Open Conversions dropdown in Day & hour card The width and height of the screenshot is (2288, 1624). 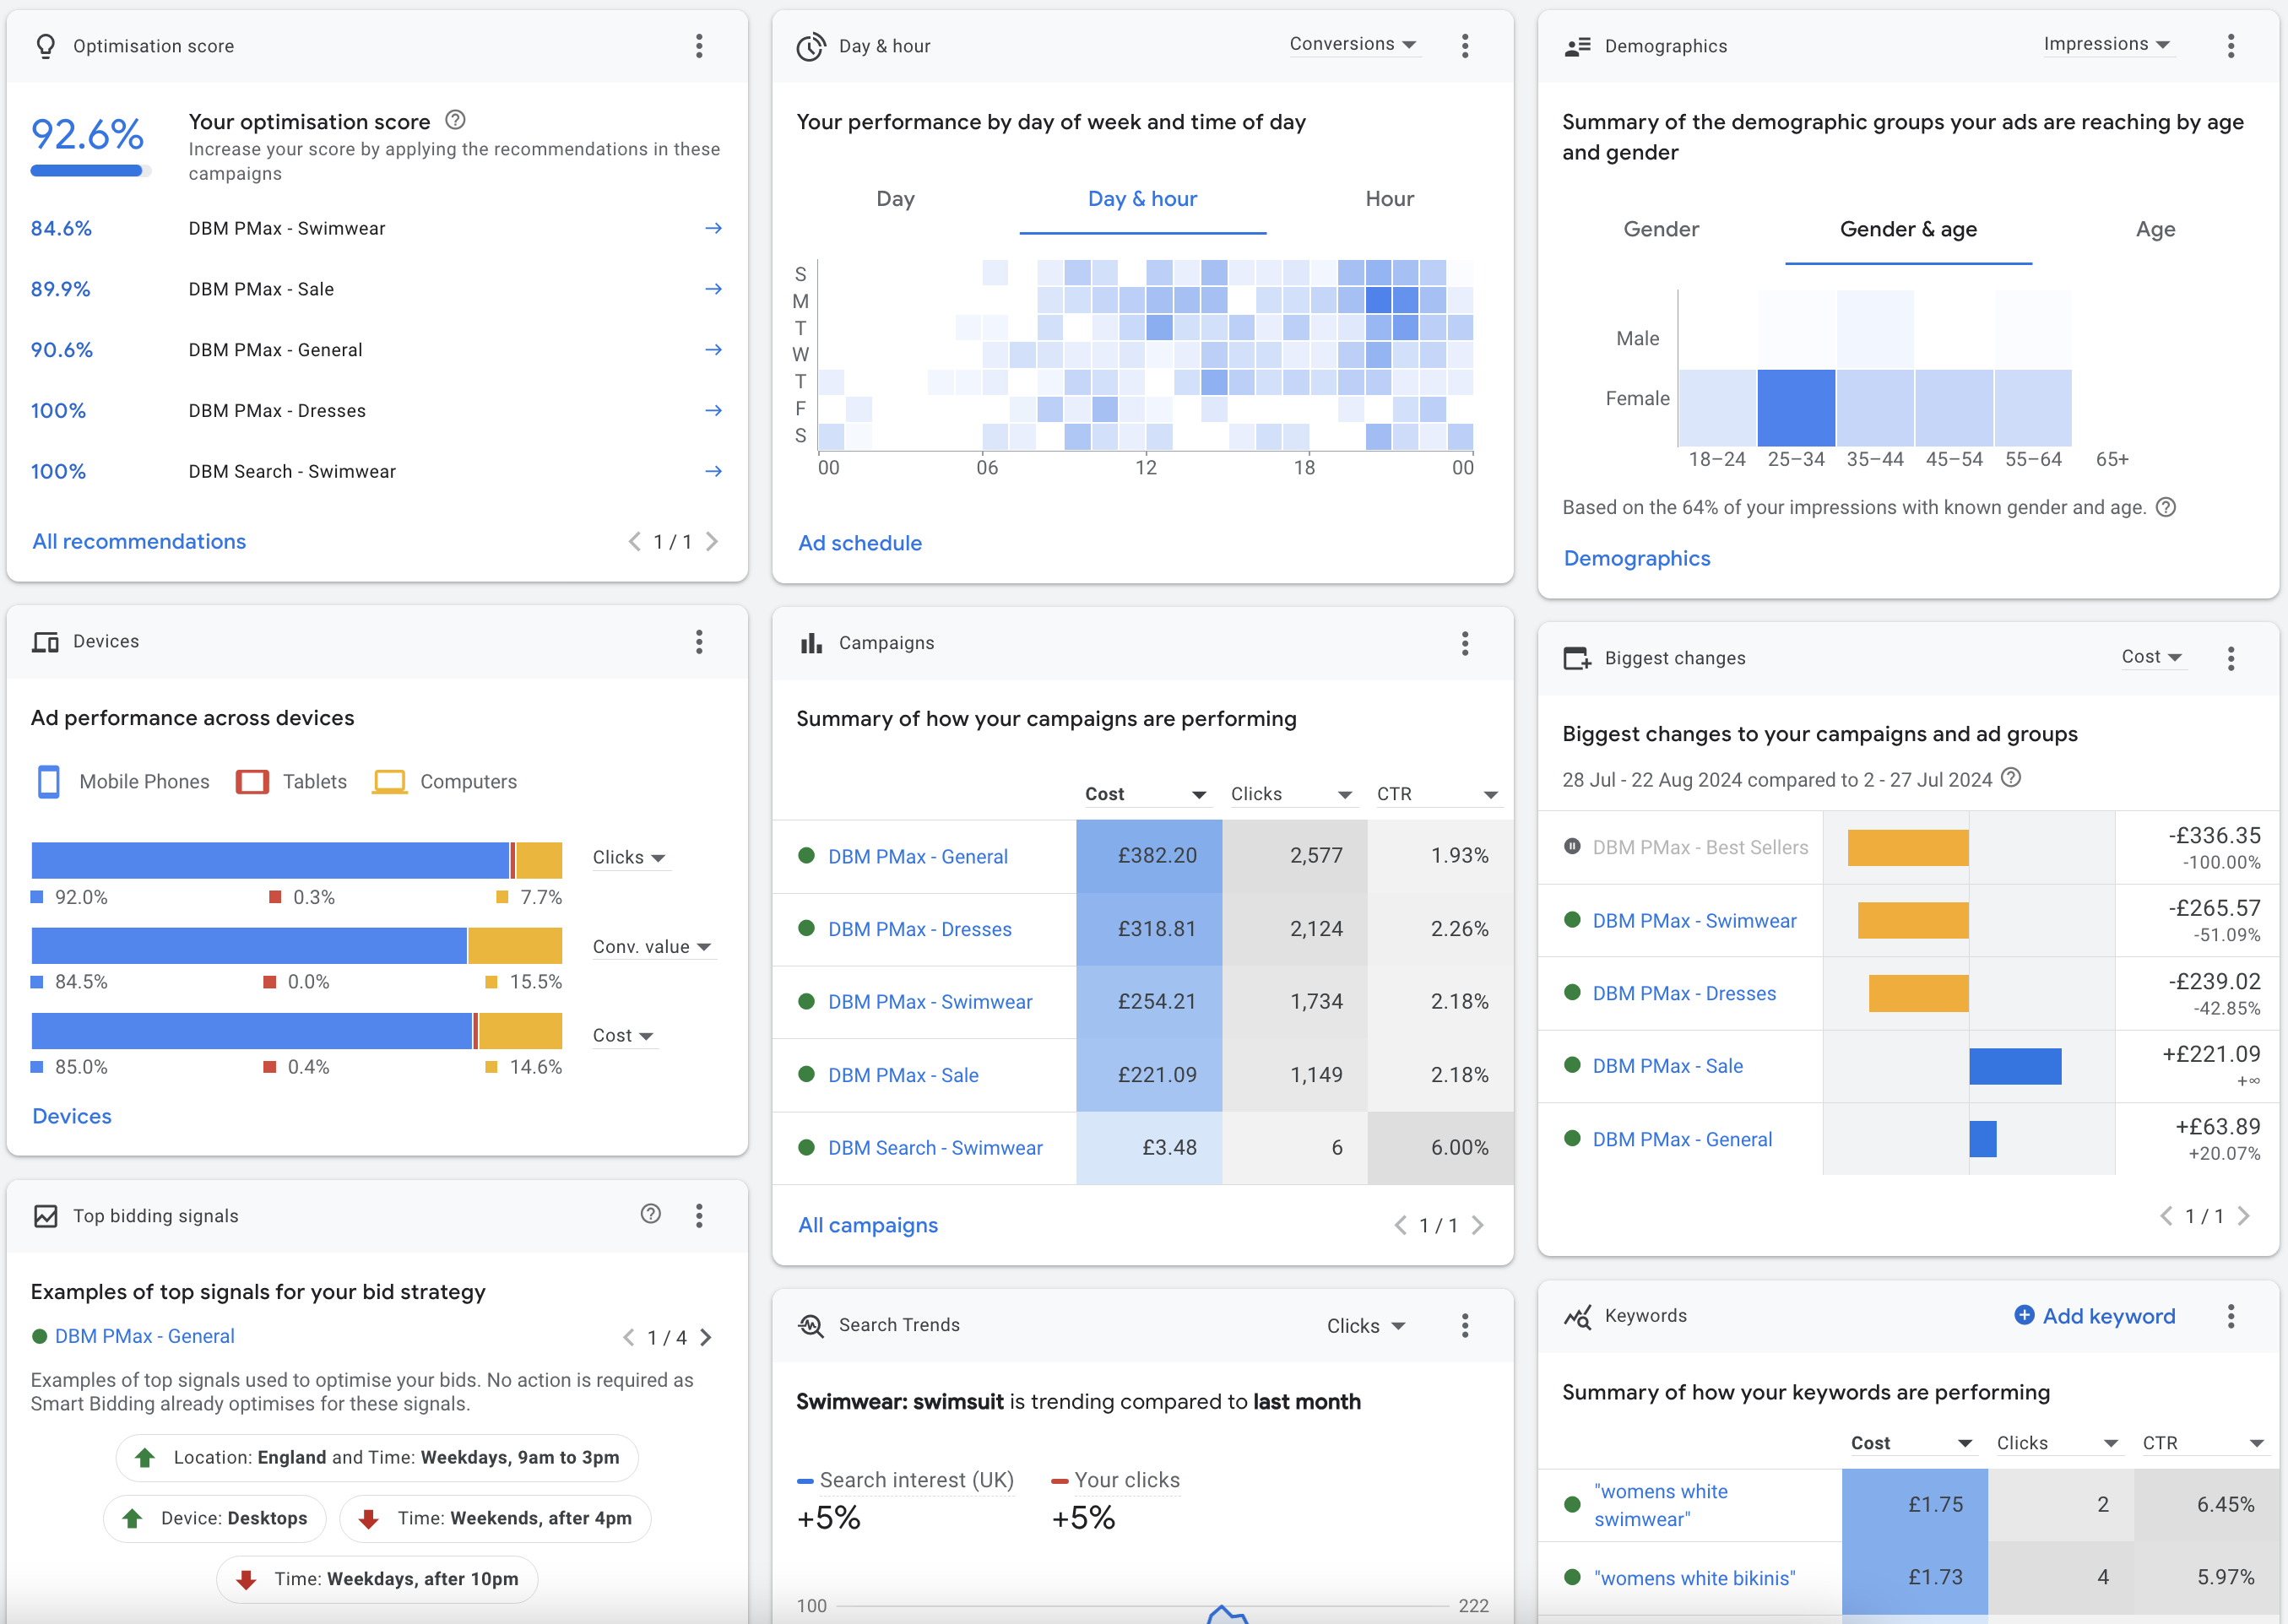tap(1352, 44)
